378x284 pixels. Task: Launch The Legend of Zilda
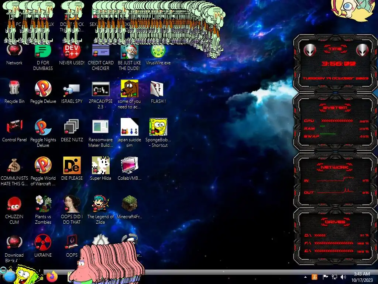coord(100,210)
